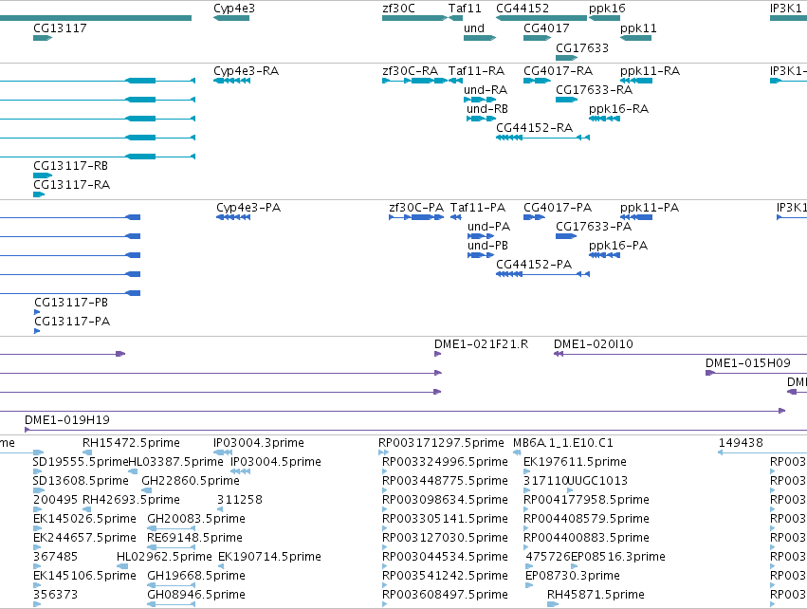Image resolution: width=807 pixels, height=609 pixels.
Task: Select the CG17633 gene
Action: click(x=567, y=58)
